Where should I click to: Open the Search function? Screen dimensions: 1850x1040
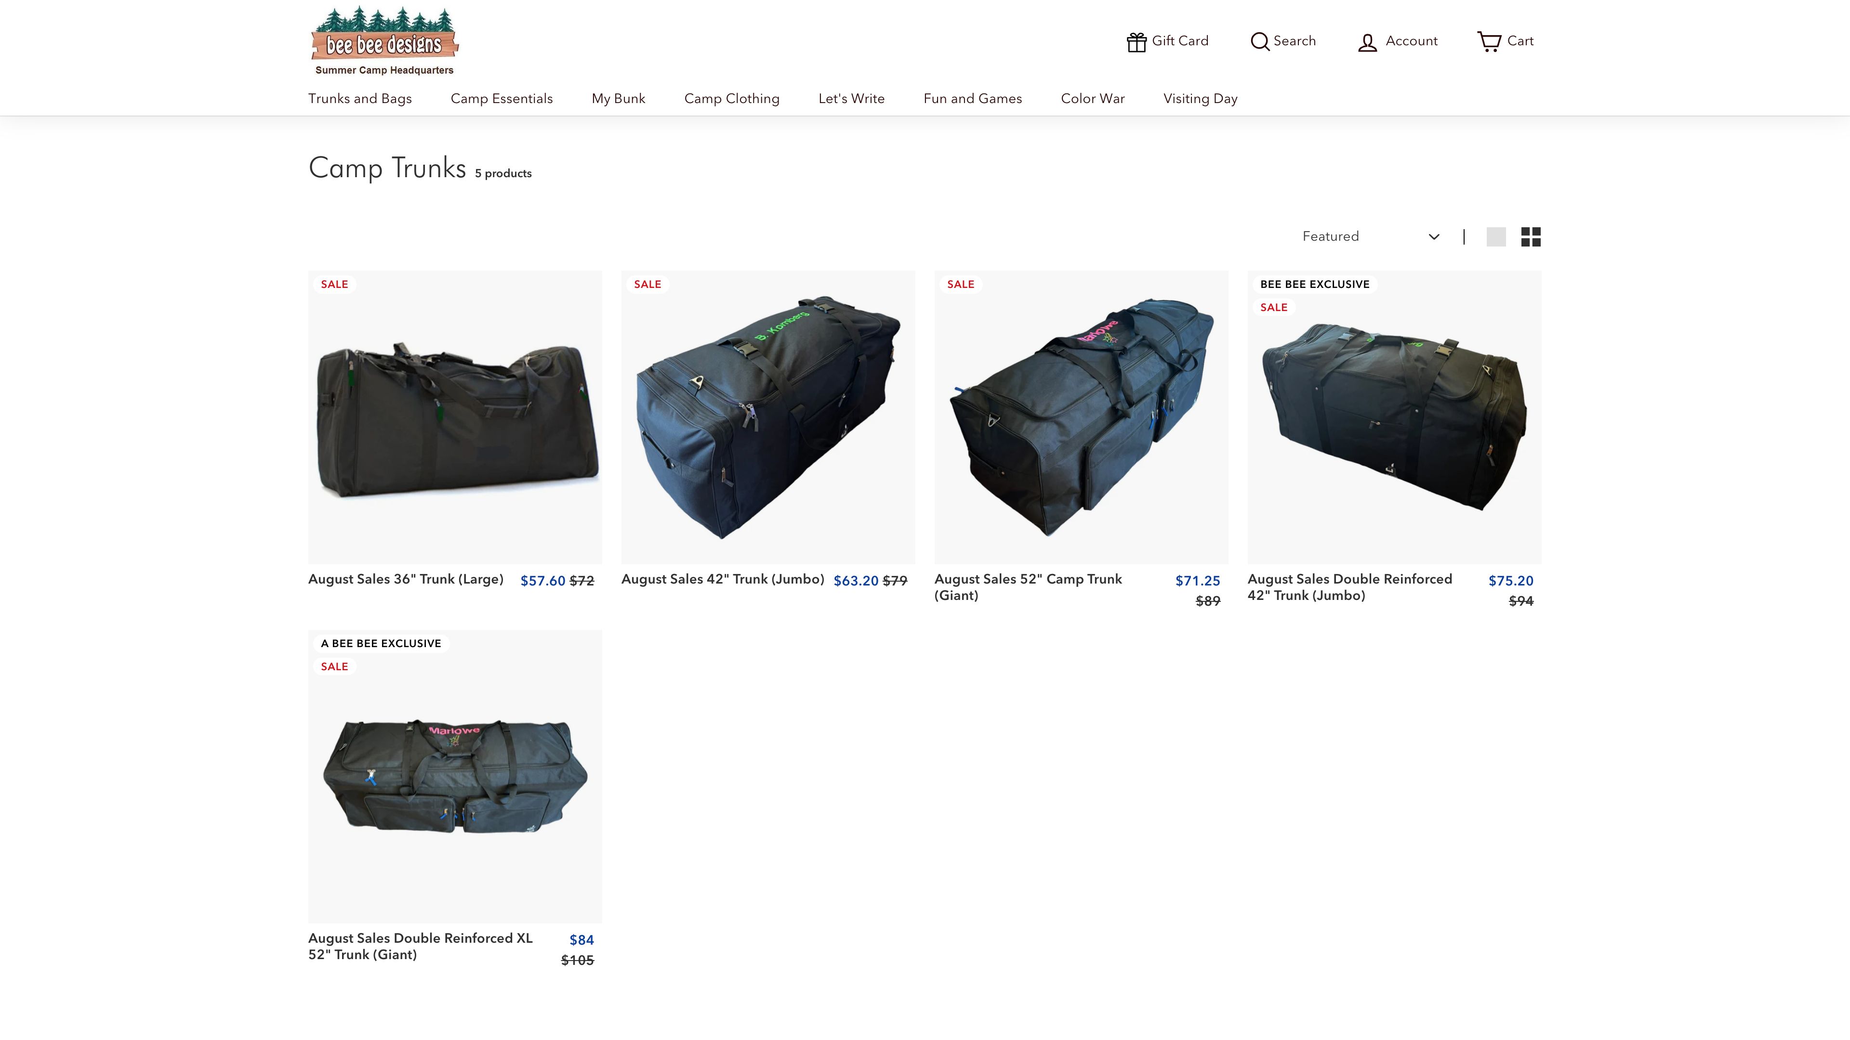point(1282,41)
